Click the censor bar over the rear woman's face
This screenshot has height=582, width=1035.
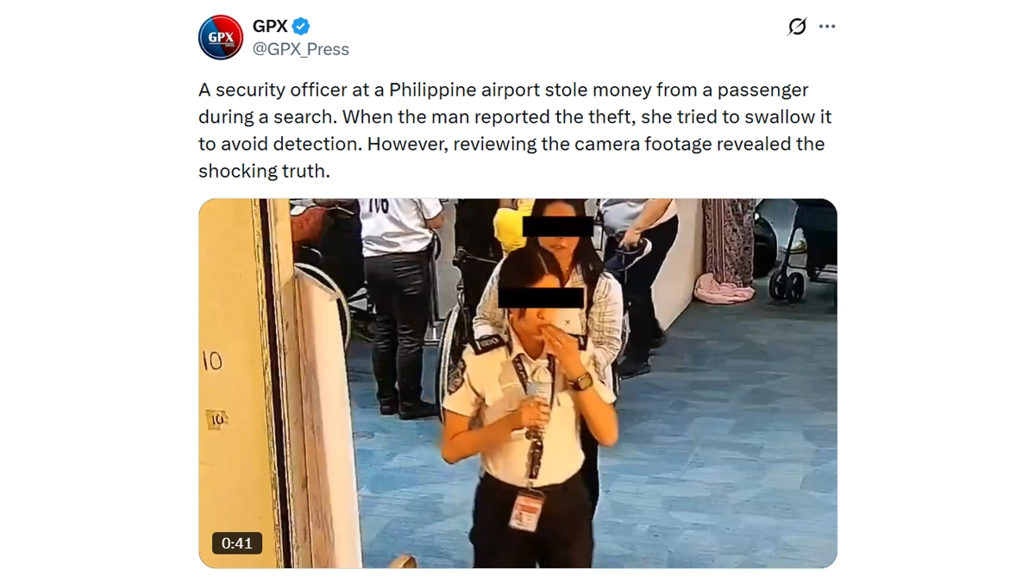(x=559, y=226)
